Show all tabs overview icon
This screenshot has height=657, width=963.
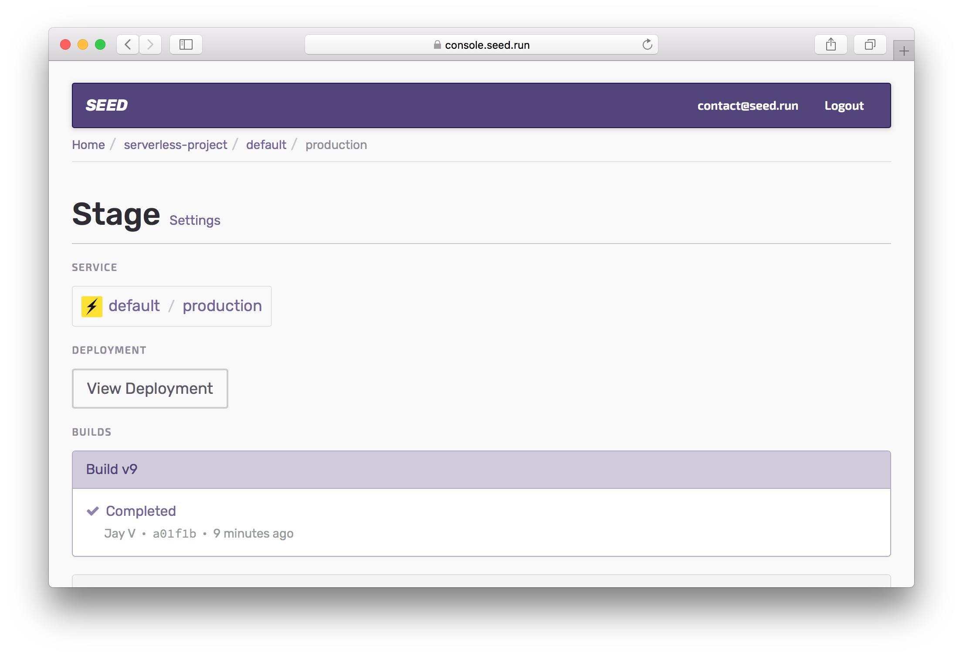coord(870,44)
